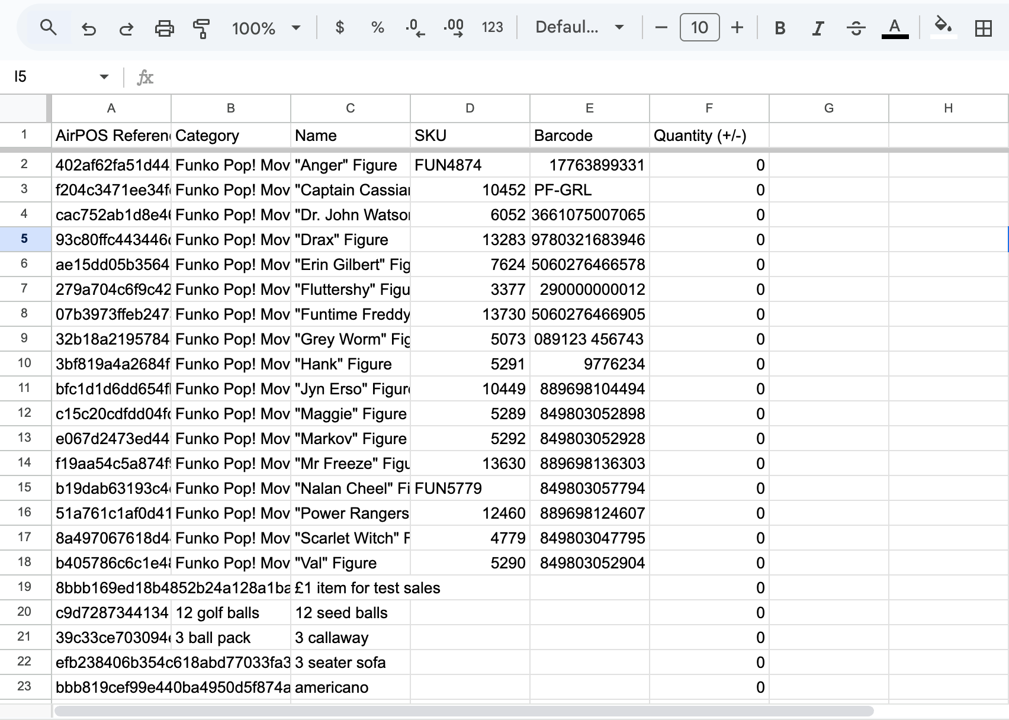The height and width of the screenshot is (720, 1009).
Task: Select column C header
Action: [351, 108]
